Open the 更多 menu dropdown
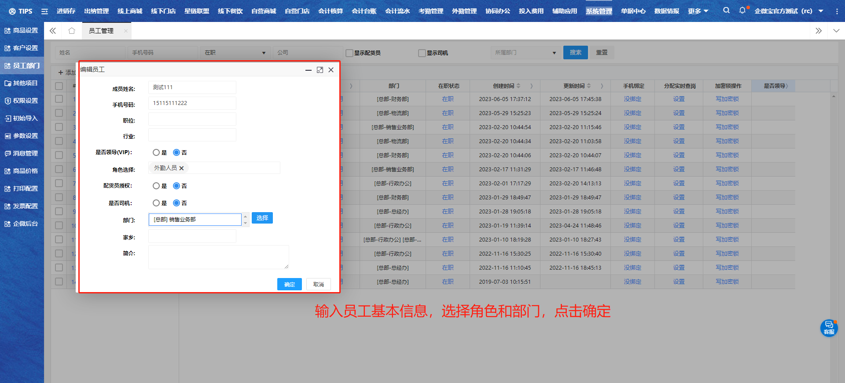845x383 pixels. 698,11
